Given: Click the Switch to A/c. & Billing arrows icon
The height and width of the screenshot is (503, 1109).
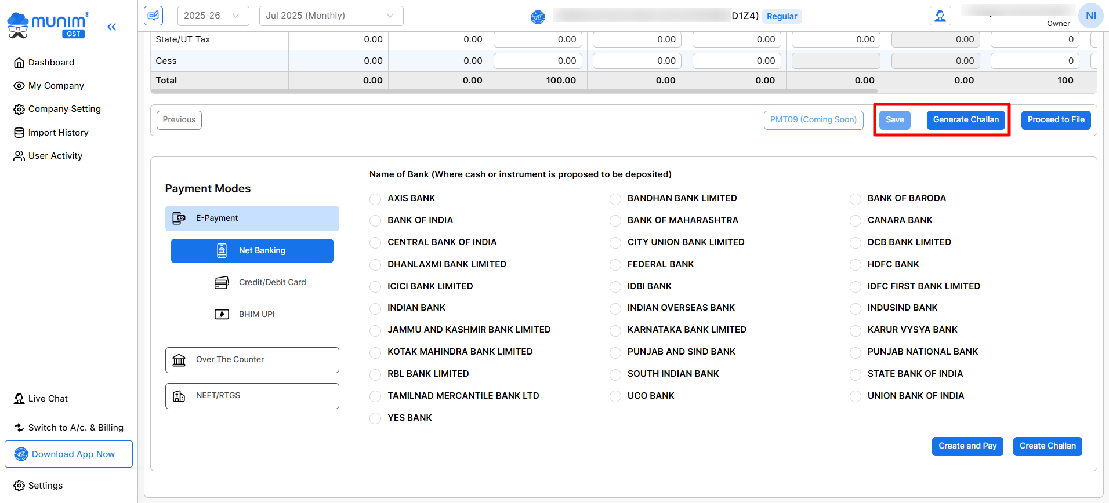Looking at the screenshot, I should pyautogui.click(x=19, y=428).
